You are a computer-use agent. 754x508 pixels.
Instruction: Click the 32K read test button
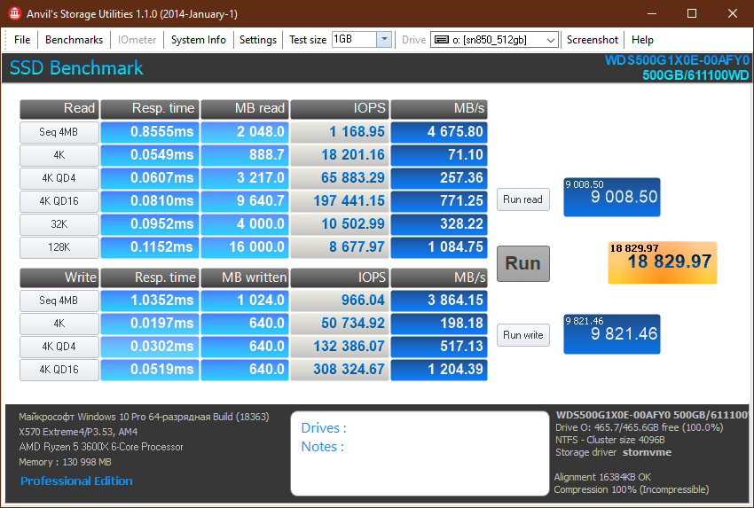59,224
